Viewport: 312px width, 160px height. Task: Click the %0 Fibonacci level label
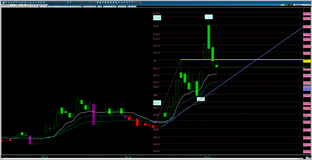click(x=154, y=60)
